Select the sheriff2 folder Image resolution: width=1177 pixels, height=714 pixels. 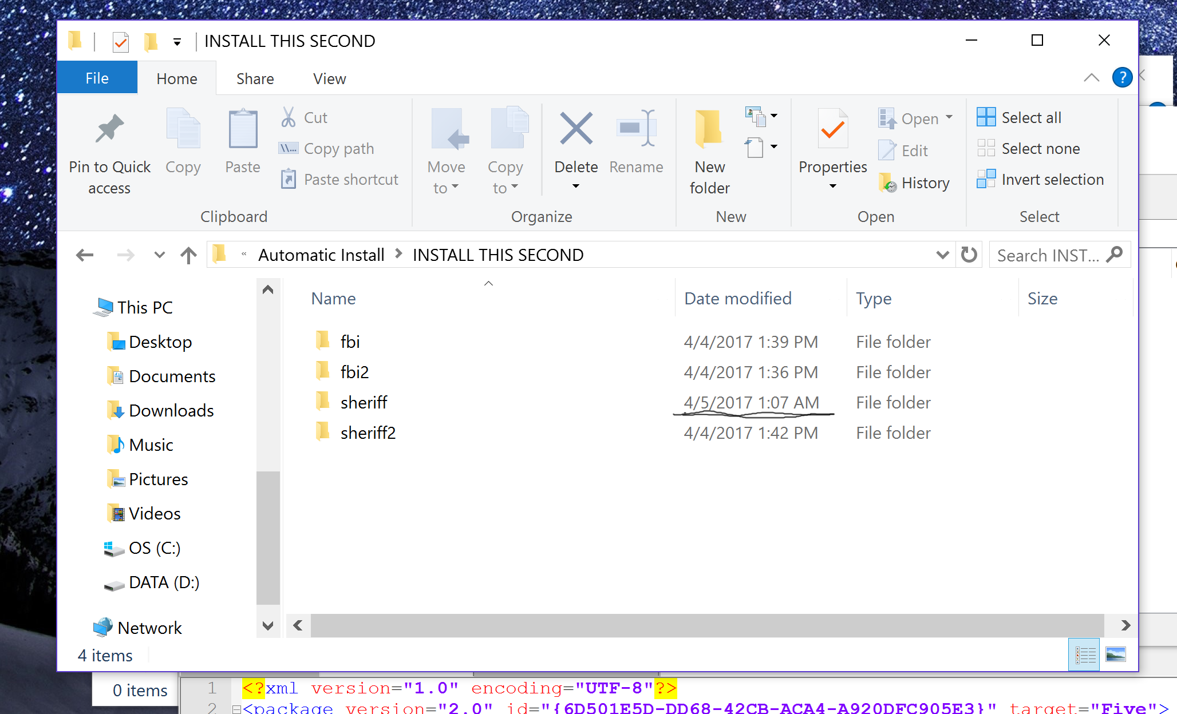[x=368, y=433]
